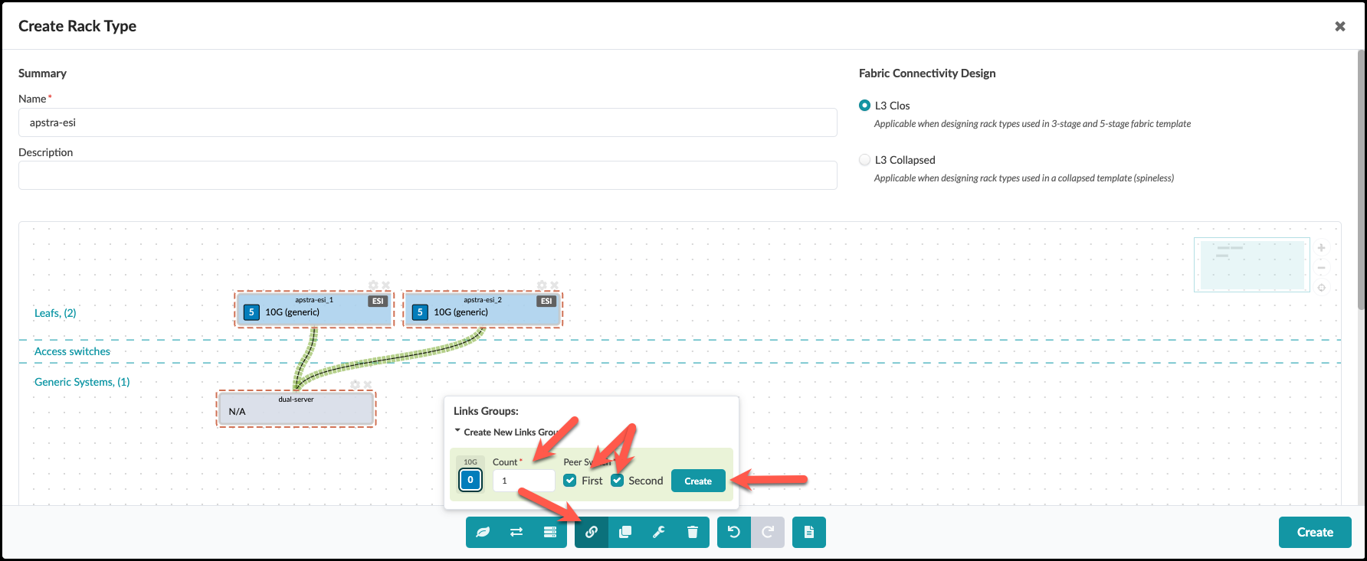Click the server stack icon in the toolbar
Viewport: 1367px width, 561px height.
(x=550, y=532)
